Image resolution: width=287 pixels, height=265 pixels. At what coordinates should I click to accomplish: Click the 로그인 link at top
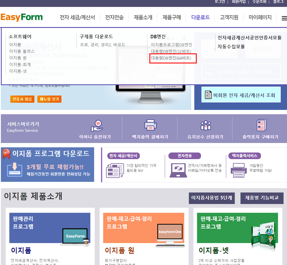coord(220,1)
